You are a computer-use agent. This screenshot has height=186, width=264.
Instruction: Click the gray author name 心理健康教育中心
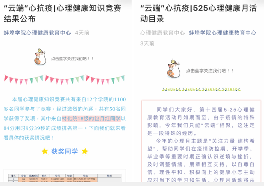point(162,33)
